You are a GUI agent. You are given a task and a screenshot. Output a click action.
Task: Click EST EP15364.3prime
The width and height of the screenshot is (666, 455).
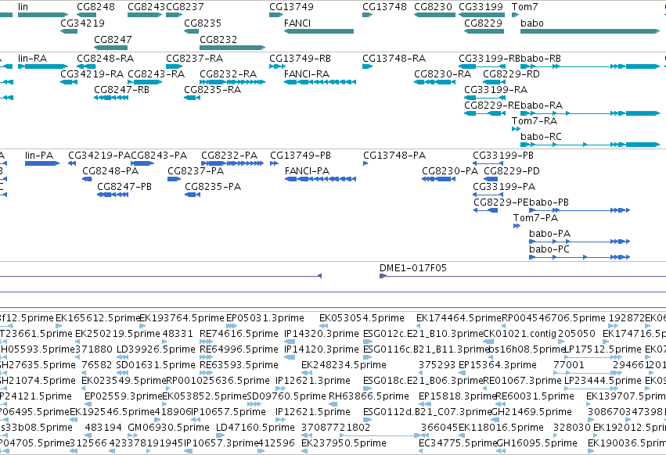pyautogui.click(x=498, y=365)
